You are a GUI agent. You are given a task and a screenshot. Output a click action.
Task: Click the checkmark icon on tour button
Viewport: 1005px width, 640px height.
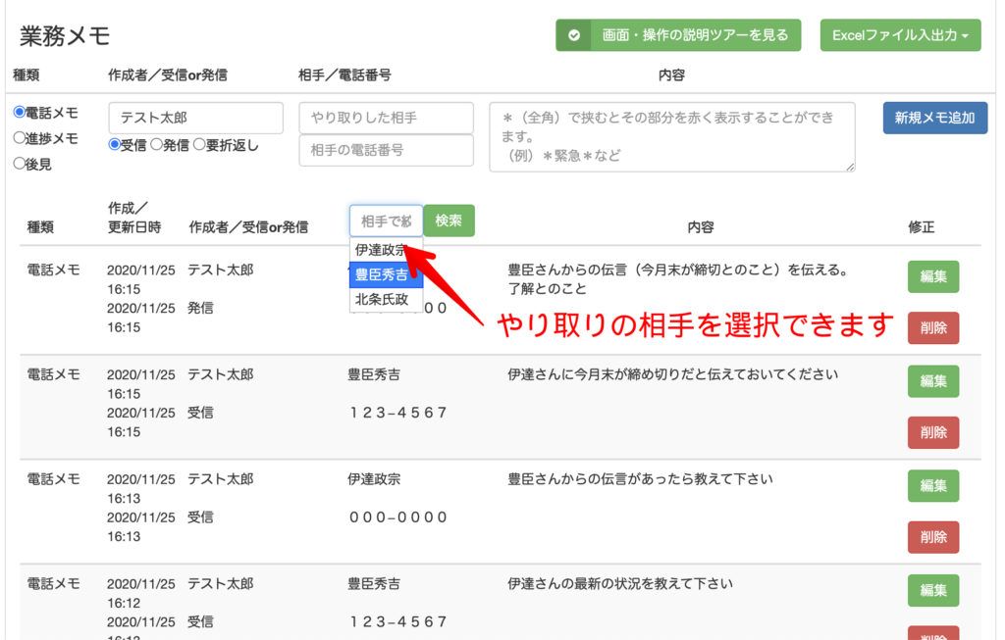coord(573,35)
